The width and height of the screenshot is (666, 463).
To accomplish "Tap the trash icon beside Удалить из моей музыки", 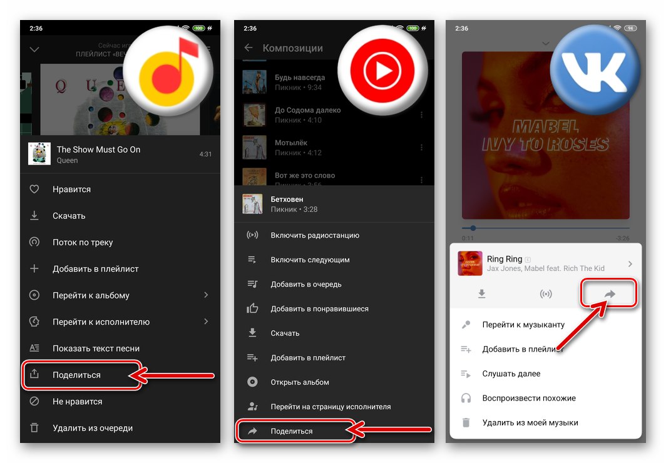I will click(466, 423).
